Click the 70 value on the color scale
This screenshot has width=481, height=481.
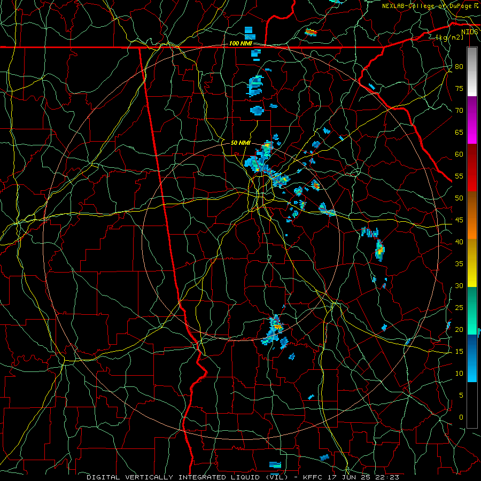coord(459,111)
